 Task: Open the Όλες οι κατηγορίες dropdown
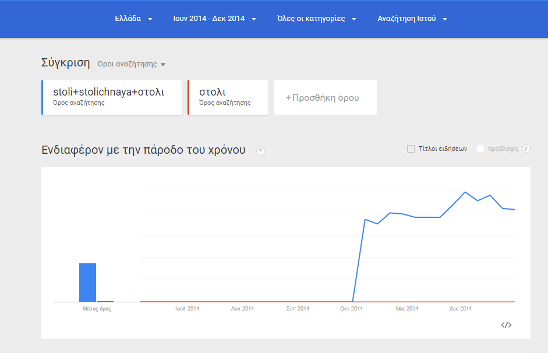tap(317, 19)
